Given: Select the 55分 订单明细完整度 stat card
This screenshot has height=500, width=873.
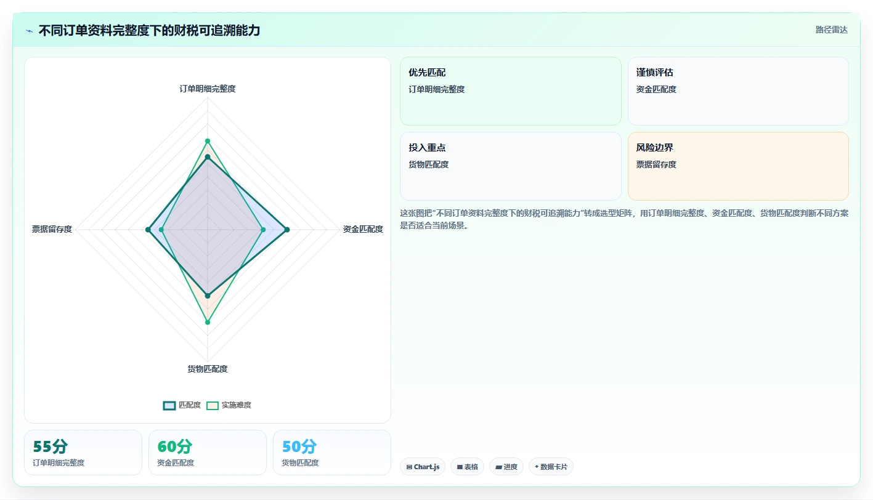Looking at the screenshot, I should pos(83,453).
